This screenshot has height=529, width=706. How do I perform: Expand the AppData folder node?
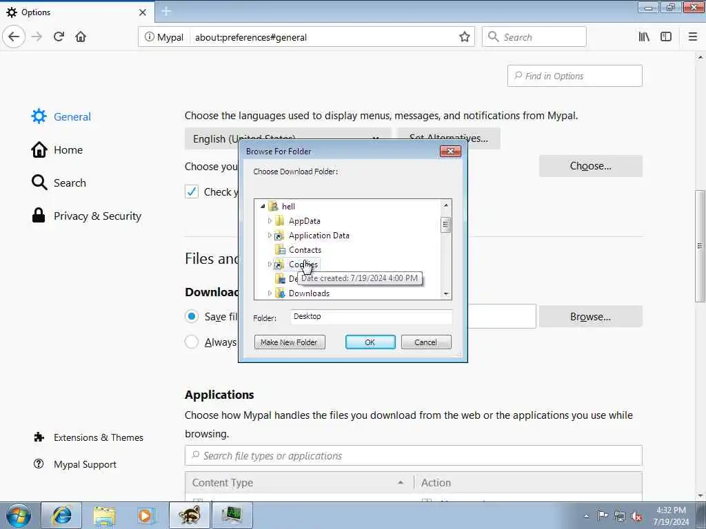click(x=270, y=220)
